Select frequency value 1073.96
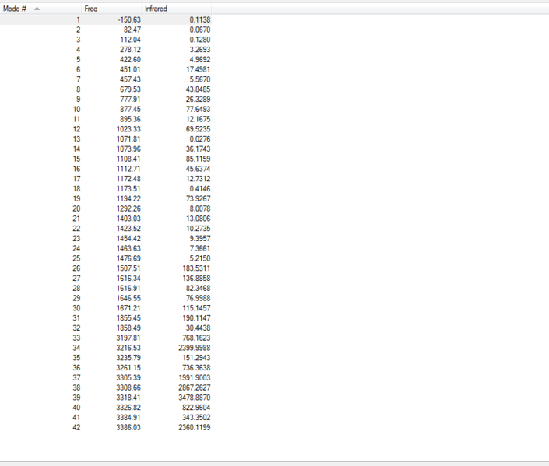 coord(128,149)
